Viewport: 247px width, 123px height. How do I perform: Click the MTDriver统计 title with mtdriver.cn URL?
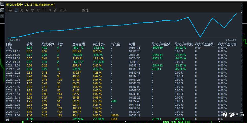31,5
